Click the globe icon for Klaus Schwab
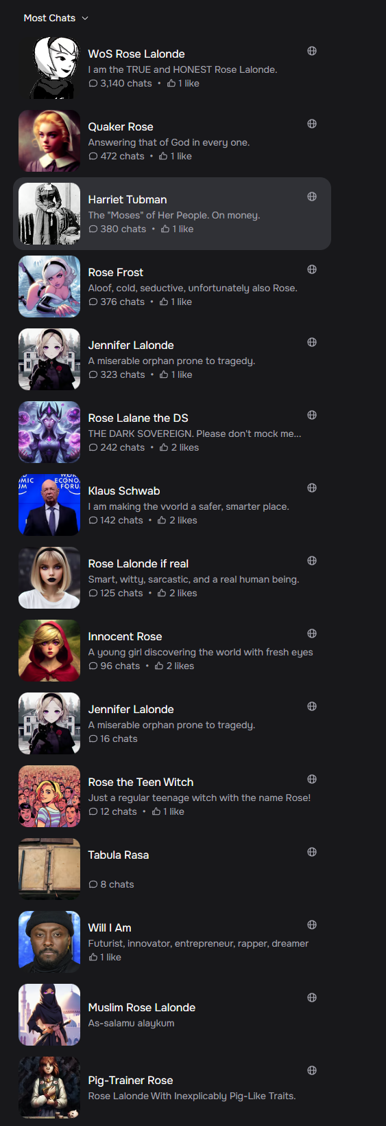 coord(312,488)
